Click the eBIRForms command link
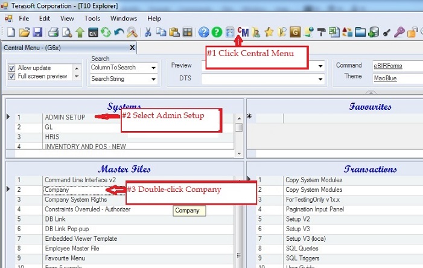 click(387, 66)
